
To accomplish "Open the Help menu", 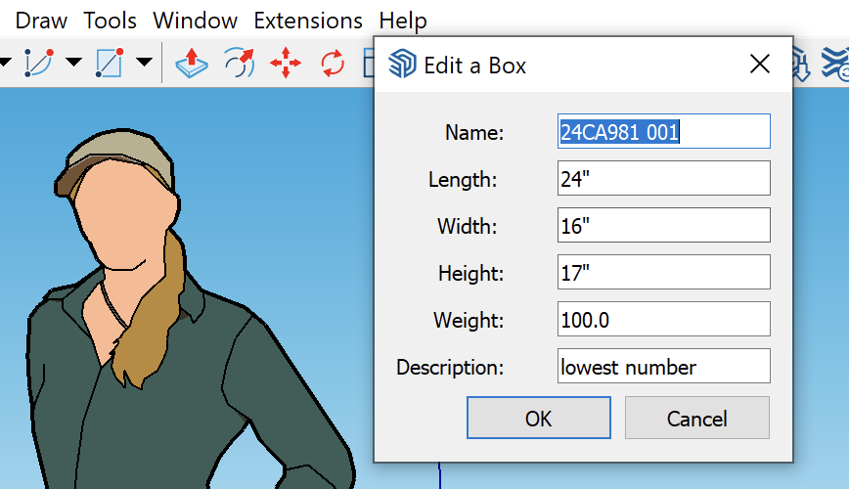I will tap(402, 21).
